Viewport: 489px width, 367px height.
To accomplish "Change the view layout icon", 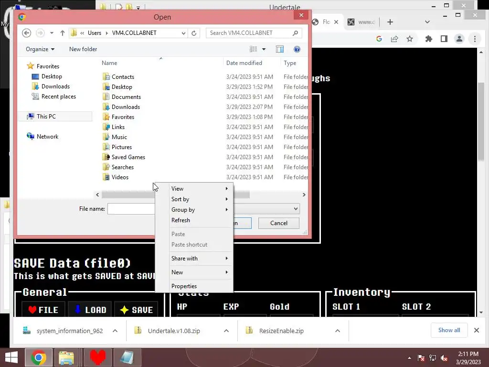I will (x=253, y=49).
